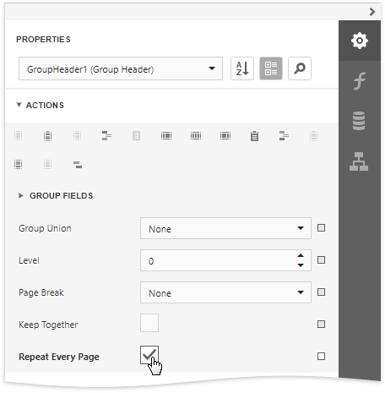The image size is (385, 393).
Task: Insert Report Header Band action icon
Action: (47, 136)
